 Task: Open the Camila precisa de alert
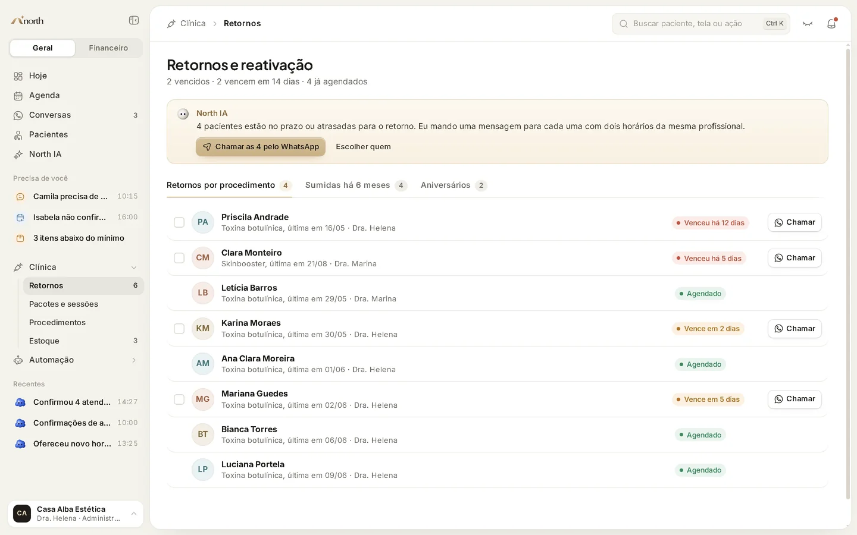coord(76,196)
